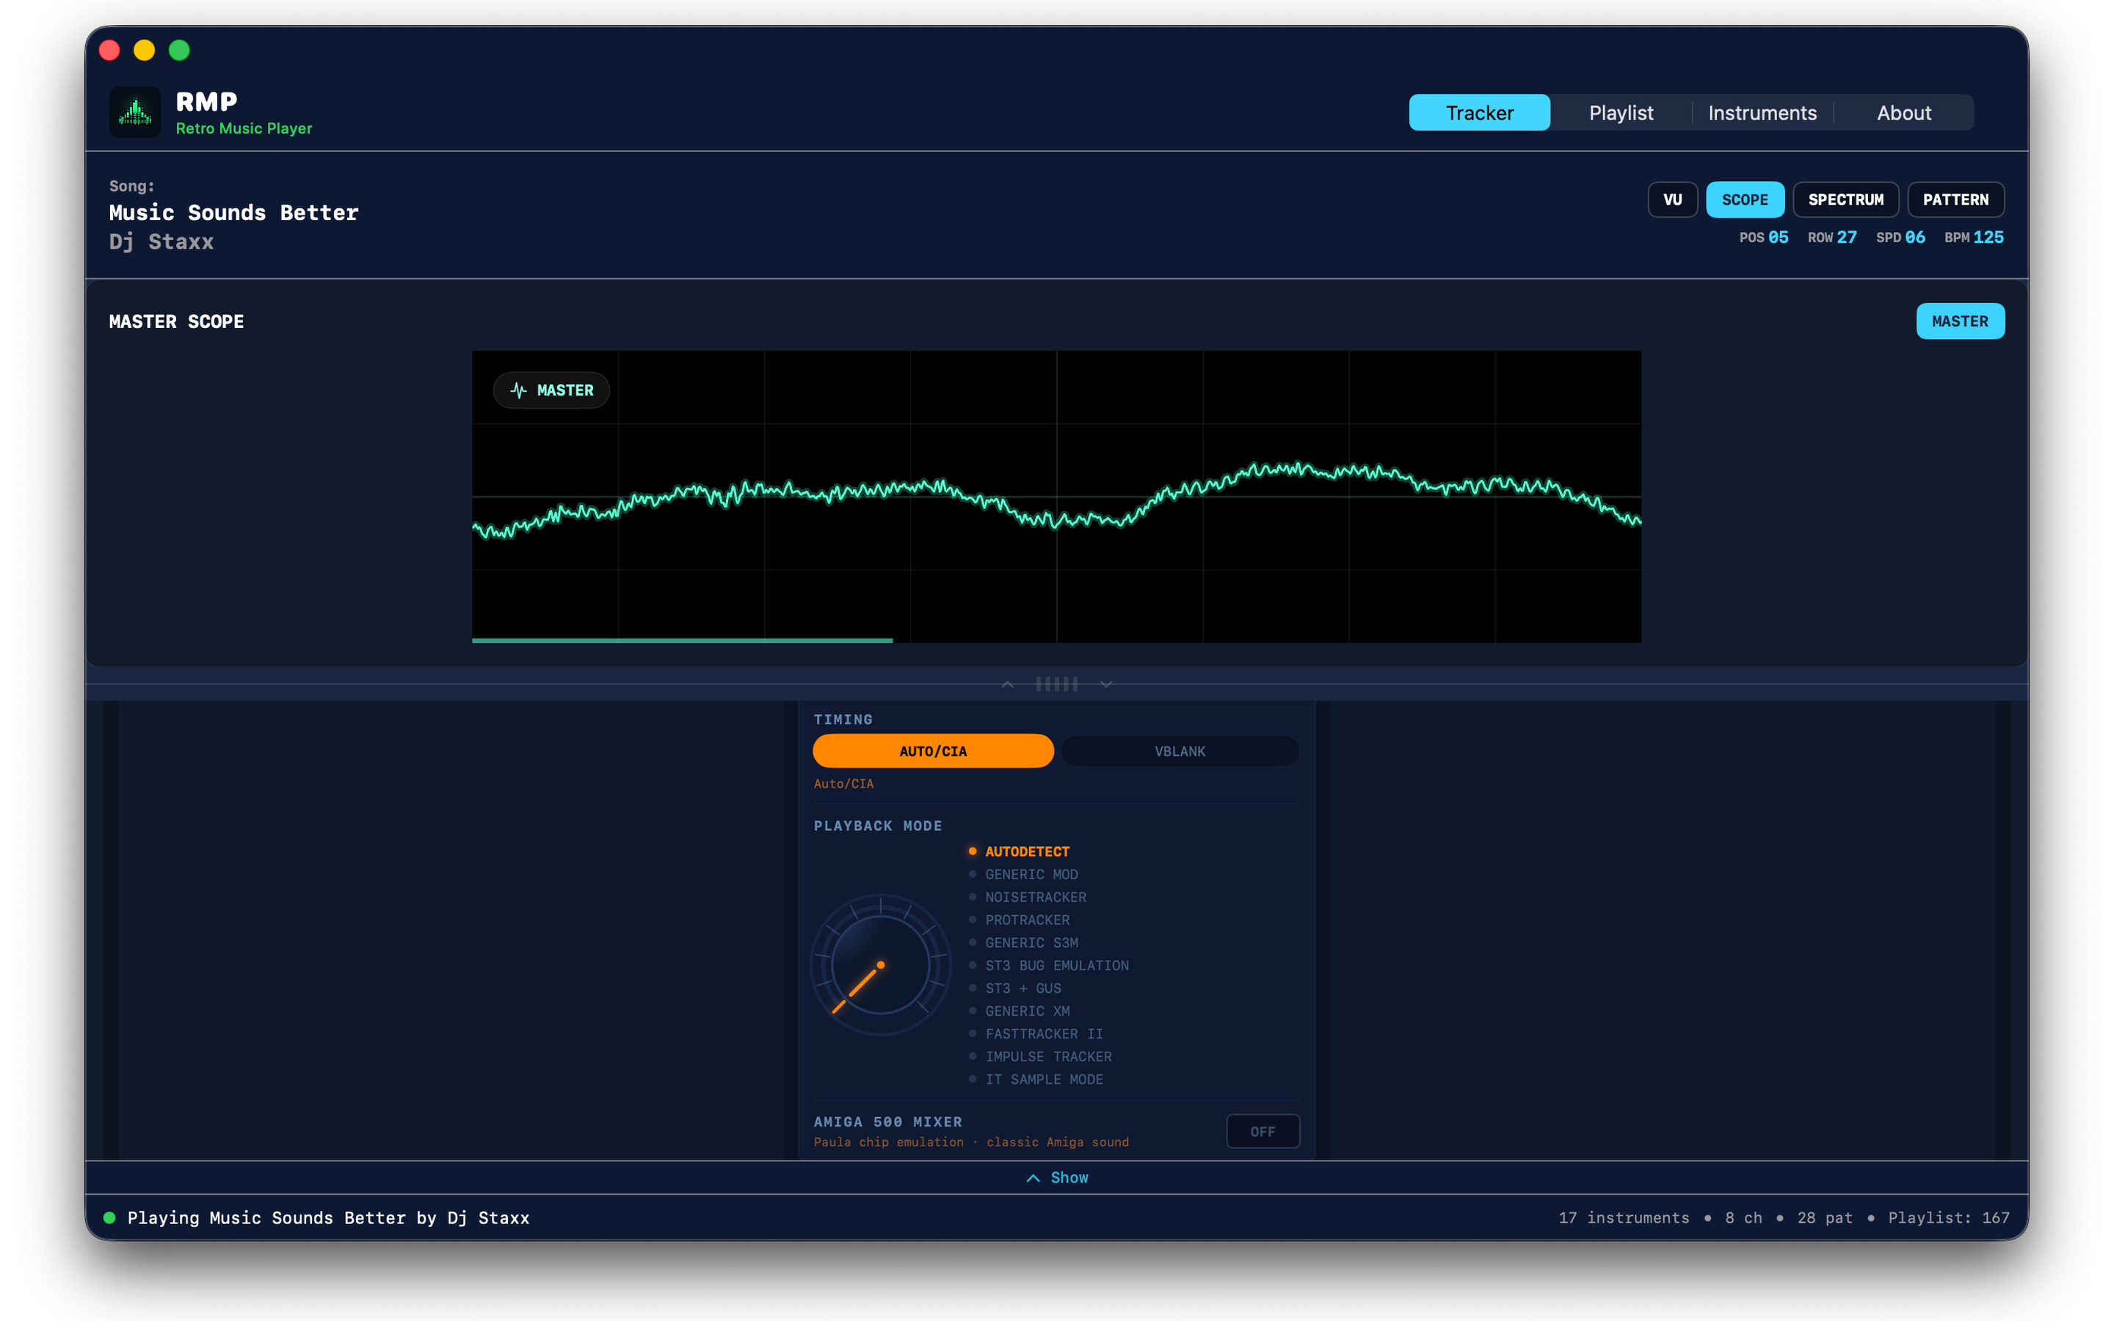Click the down chevron on panel divider
Viewport: 2114px width, 1321px height.
(x=1106, y=684)
